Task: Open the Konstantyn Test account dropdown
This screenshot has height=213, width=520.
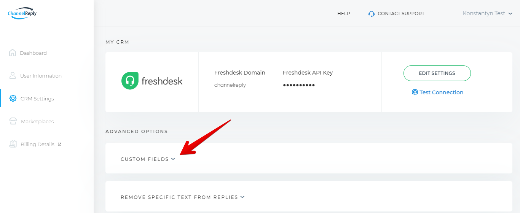Action: pos(488,13)
